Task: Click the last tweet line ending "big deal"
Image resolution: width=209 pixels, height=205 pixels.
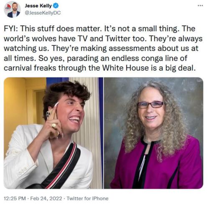Action: point(99,68)
